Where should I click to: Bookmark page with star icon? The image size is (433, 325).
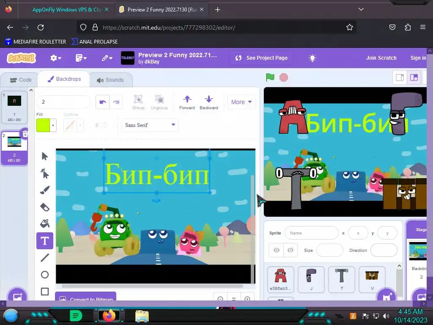coord(350,28)
